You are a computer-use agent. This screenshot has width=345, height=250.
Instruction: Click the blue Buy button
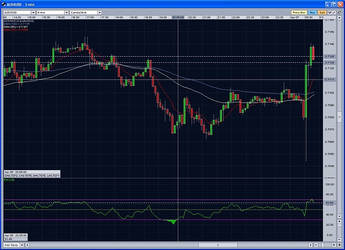click(x=312, y=13)
